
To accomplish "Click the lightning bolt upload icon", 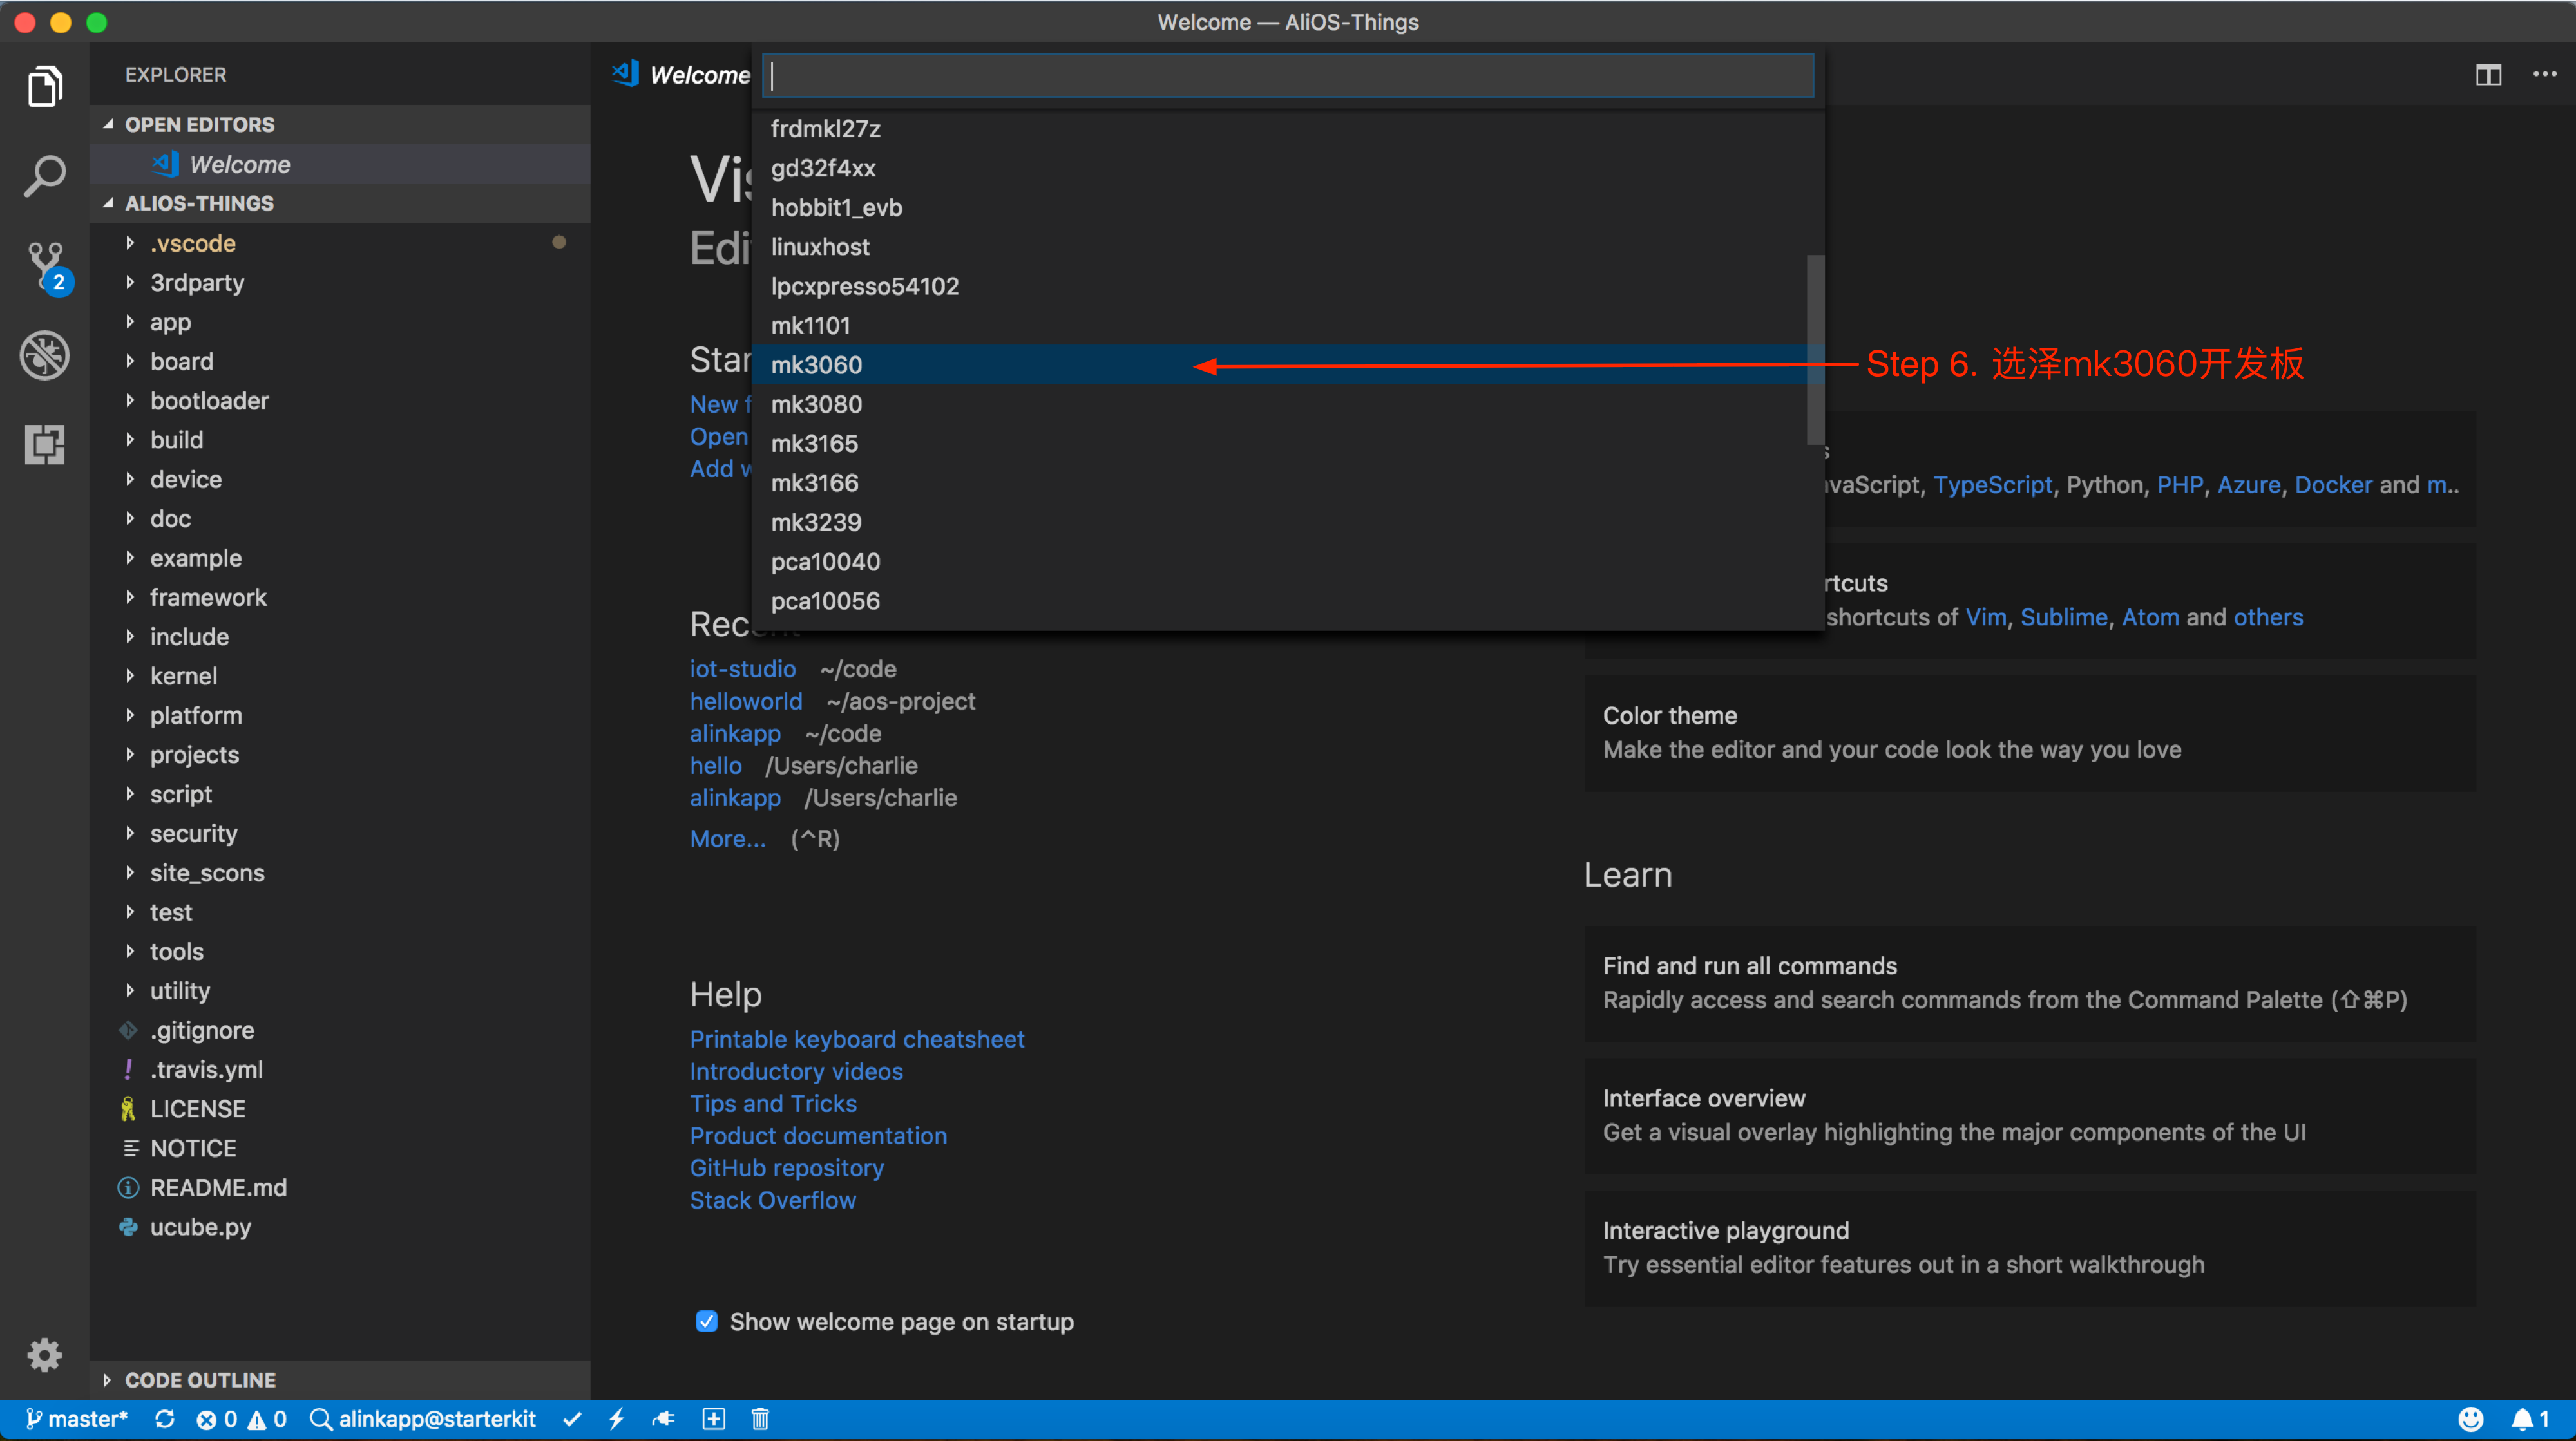I will [x=616, y=1419].
